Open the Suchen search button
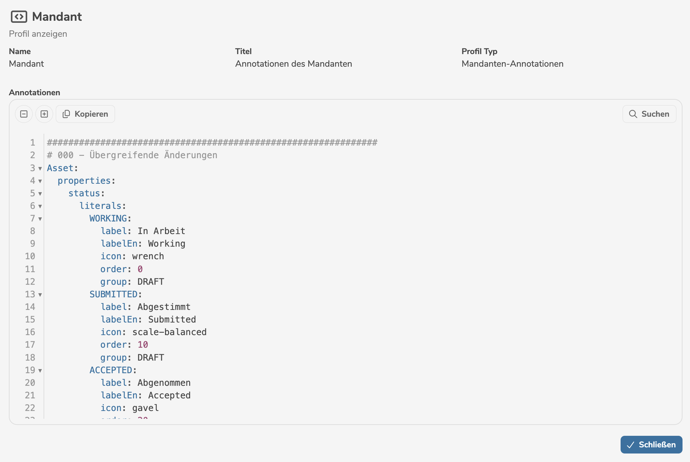The height and width of the screenshot is (462, 690). (x=649, y=114)
